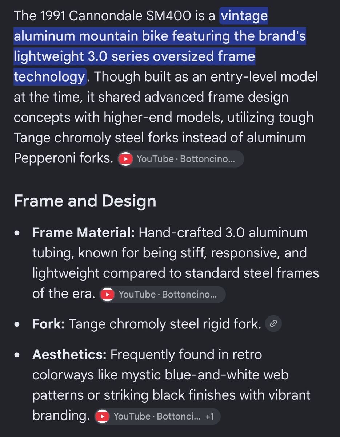Click the bold "Fork:" label
The height and width of the screenshot is (437, 340).
pyautogui.click(x=48, y=324)
